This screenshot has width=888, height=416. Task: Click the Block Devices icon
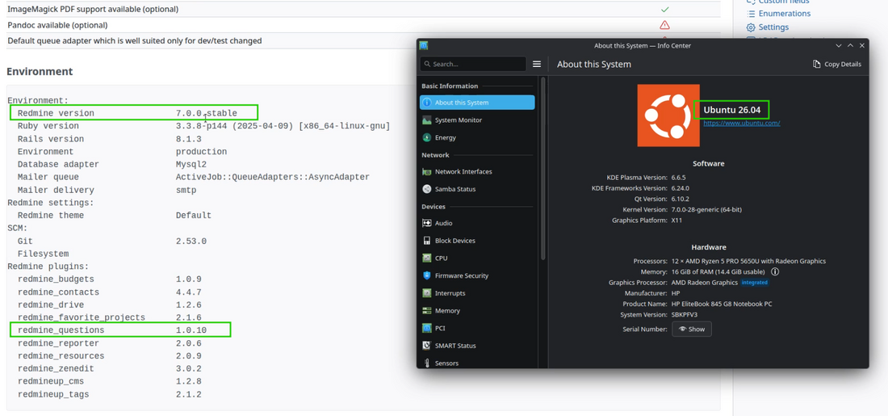[427, 241]
